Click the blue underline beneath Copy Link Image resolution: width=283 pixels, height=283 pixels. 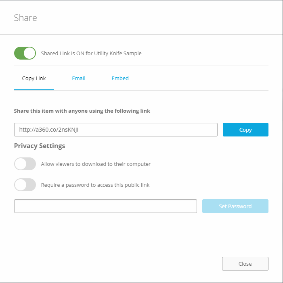point(34,89)
